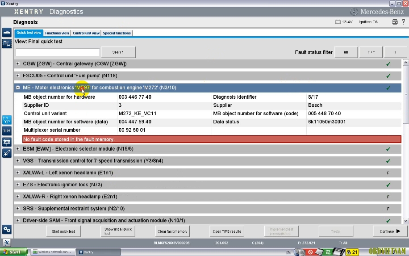This screenshot has height=256, width=409.
Task: Click the yellow padlock 21 tray icon
Action: click(x=352, y=252)
